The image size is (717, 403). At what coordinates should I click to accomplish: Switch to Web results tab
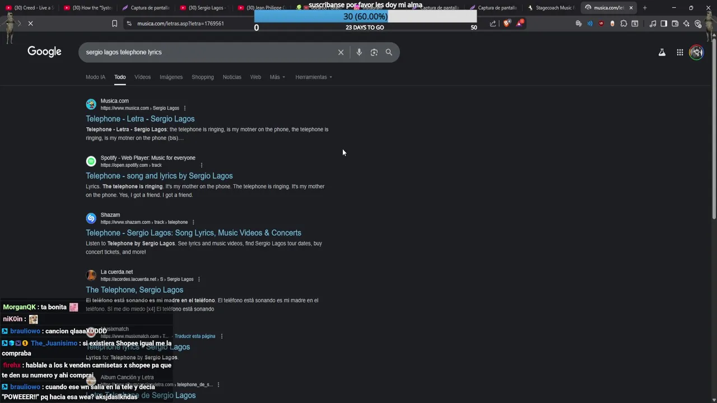point(255,77)
